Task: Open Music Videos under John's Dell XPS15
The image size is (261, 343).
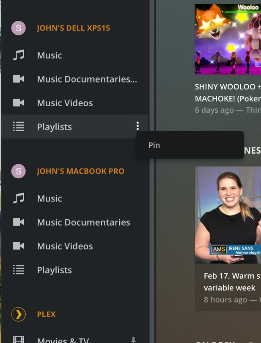Action: [x=65, y=103]
